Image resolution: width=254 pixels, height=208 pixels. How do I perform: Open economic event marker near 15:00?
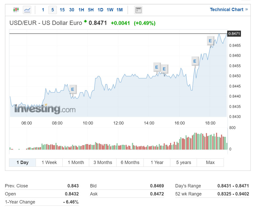point(164,69)
